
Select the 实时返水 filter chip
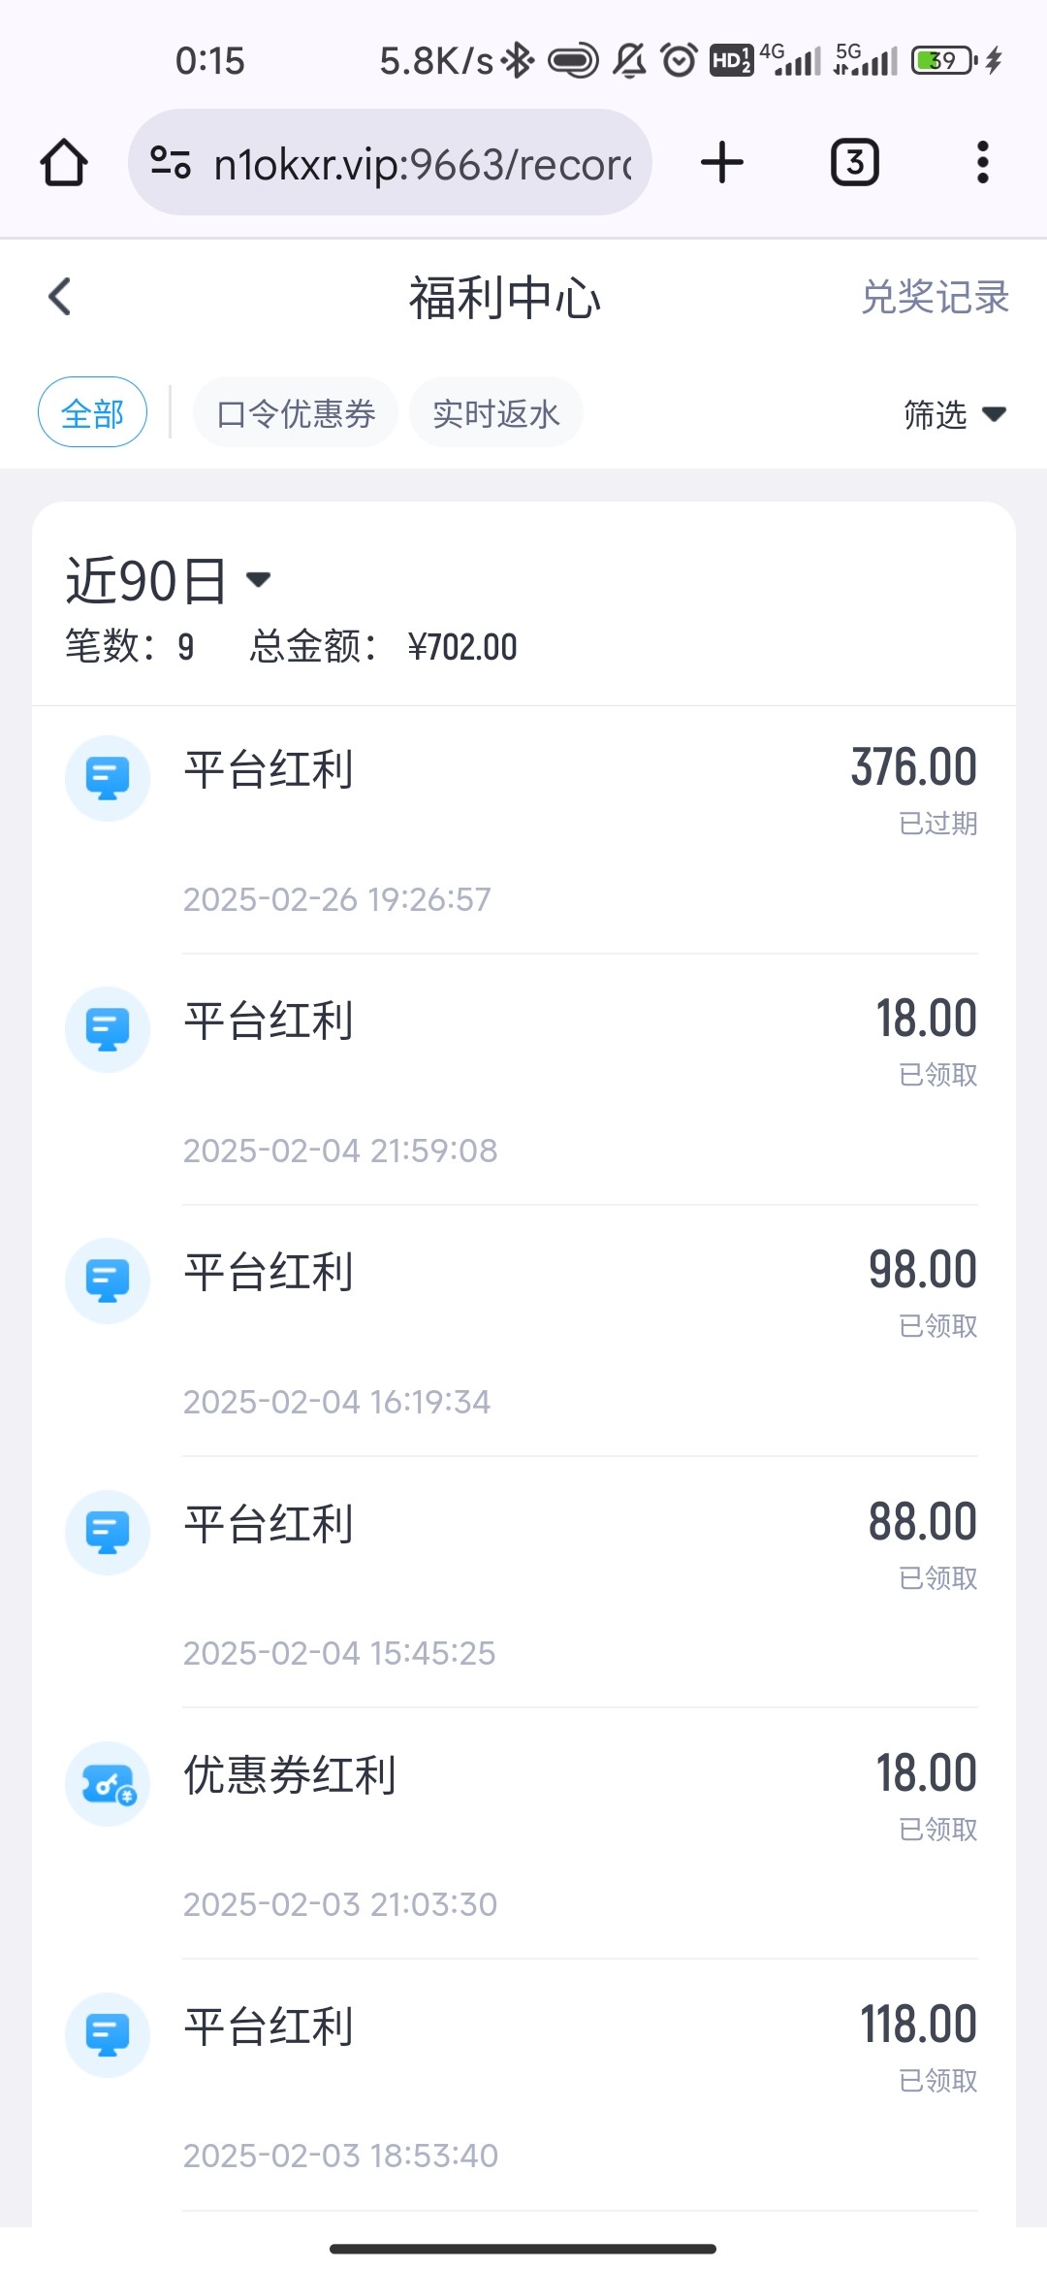495,413
